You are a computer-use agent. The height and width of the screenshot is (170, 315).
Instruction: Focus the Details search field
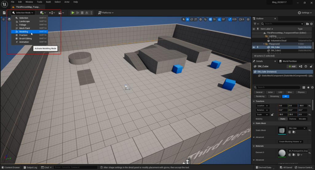(277, 87)
